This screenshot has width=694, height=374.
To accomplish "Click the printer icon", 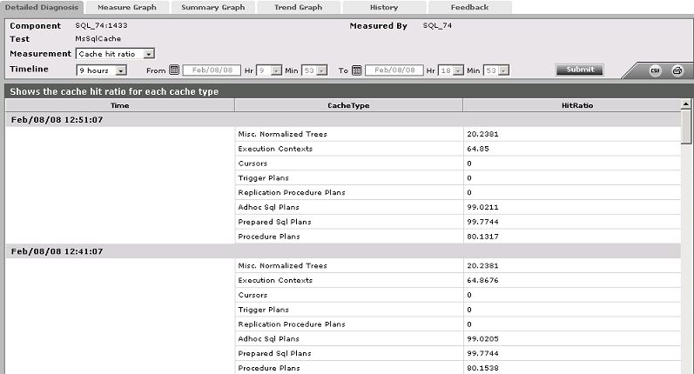I will click(677, 70).
